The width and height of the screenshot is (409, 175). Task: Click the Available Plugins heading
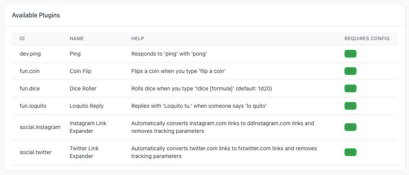[36, 15]
